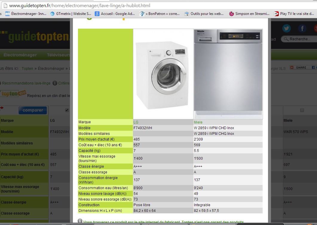Image resolution: width=317 pixels, height=225 pixels.
Task: Open the GTmetrix bookmark favicon
Action: [x=52, y=14]
